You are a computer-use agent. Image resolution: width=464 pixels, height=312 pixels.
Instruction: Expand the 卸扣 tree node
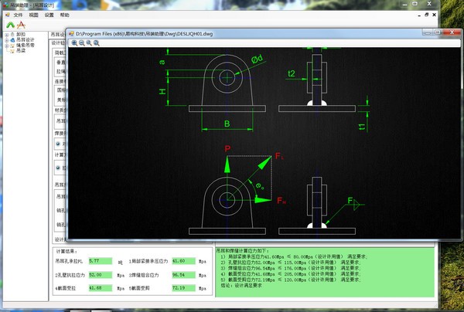point(6,35)
